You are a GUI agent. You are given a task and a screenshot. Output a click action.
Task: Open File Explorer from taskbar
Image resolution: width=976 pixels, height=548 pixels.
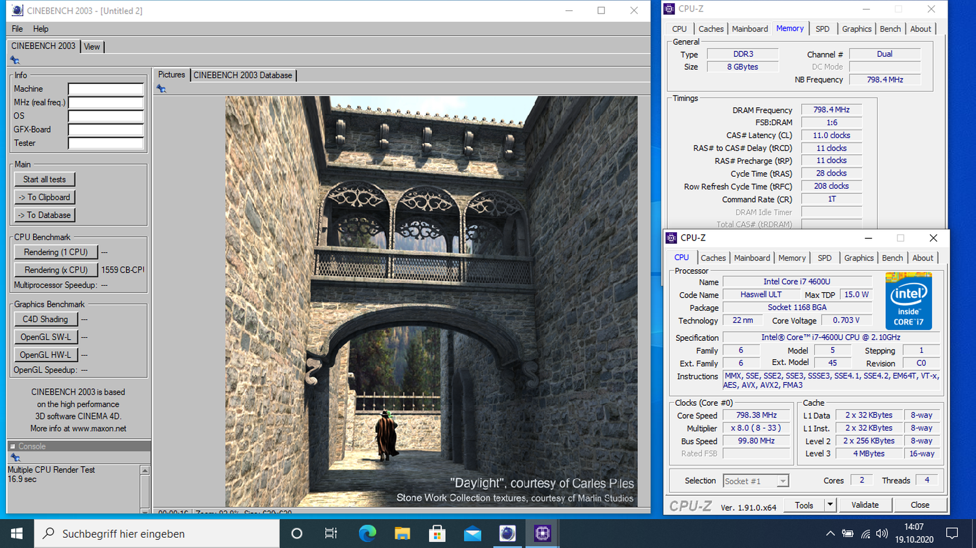click(x=402, y=533)
